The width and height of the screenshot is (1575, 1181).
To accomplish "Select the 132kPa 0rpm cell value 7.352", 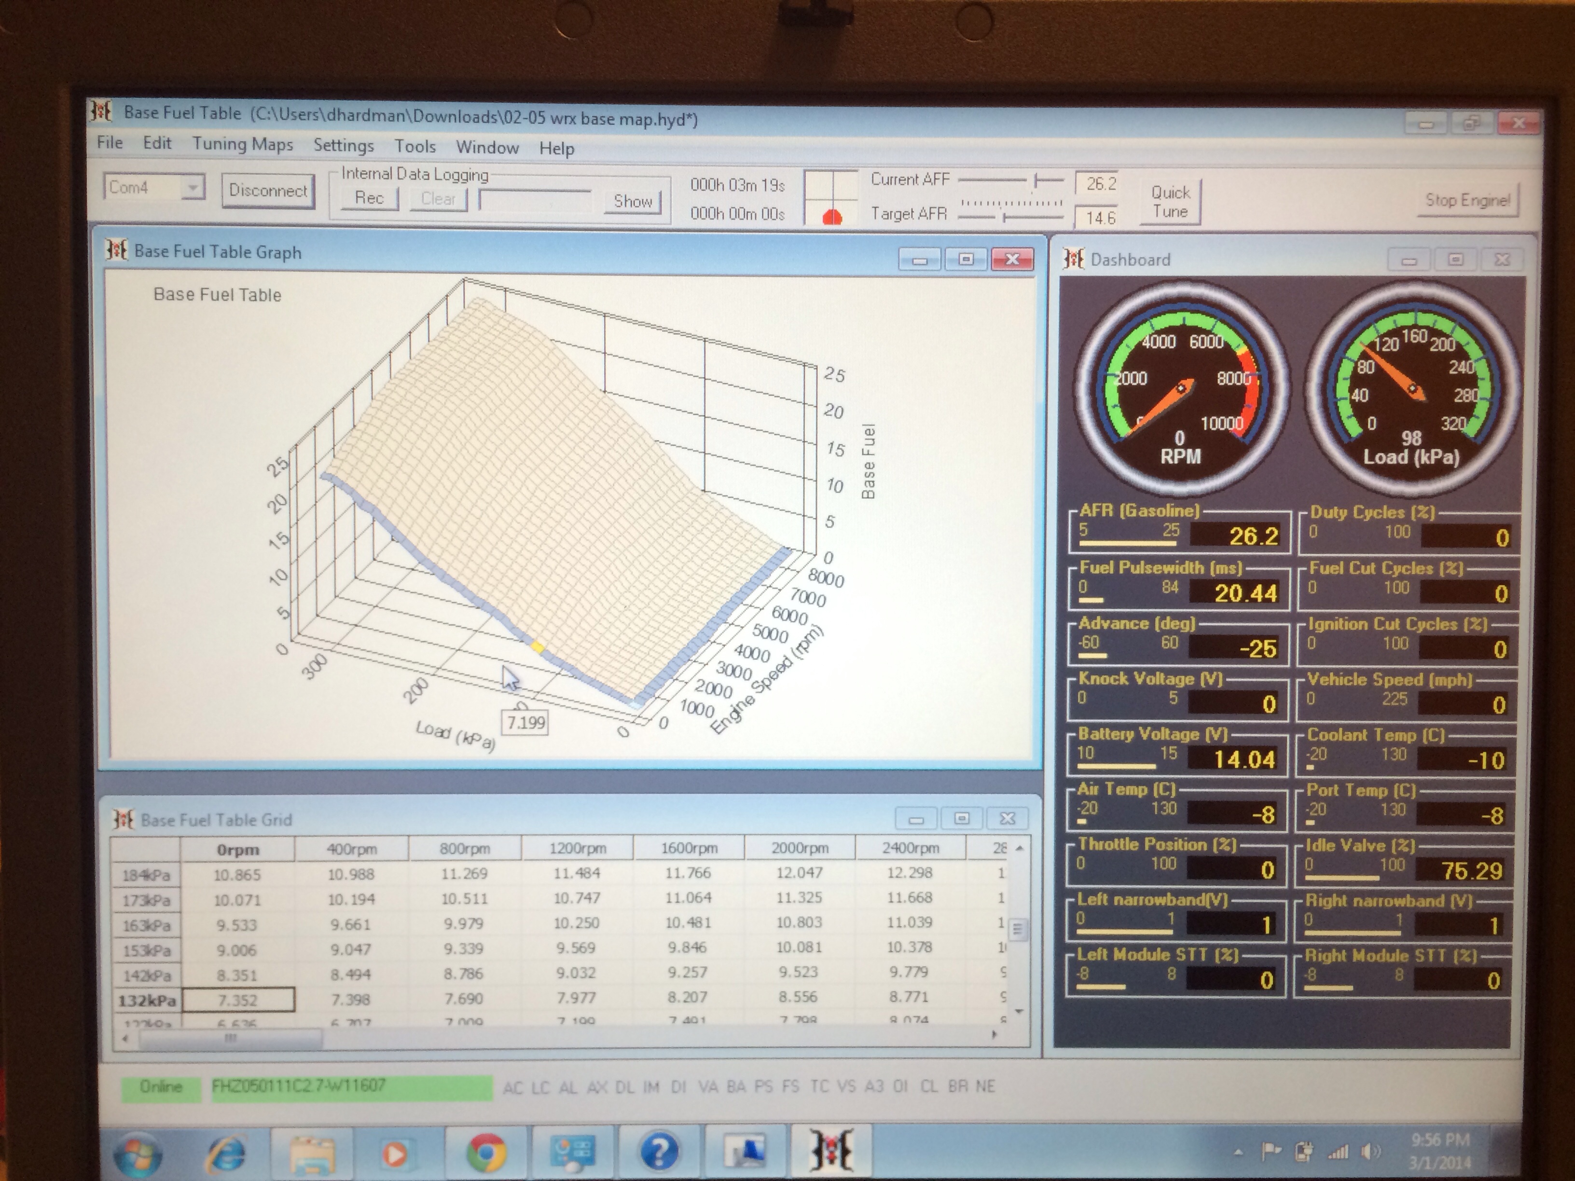I will coord(237,1000).
